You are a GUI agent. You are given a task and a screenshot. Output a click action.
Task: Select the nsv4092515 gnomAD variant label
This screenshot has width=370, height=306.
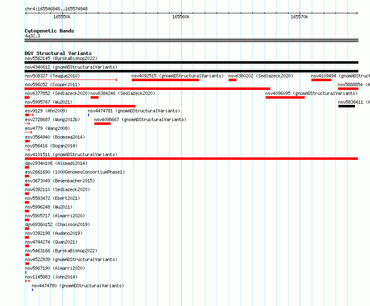coord(178,76)
